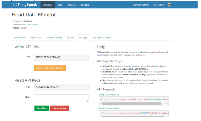Open the Support dropdown menu
Screen dimensions: 201x121
coord(85,5)
